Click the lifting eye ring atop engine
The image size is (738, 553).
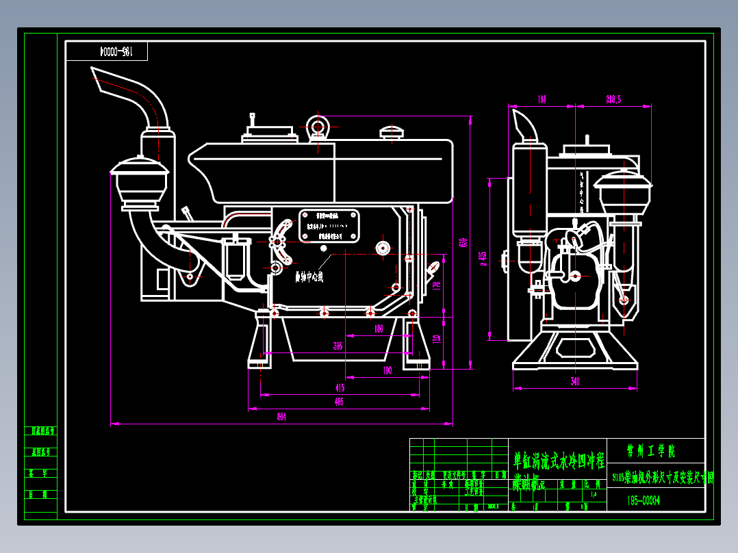318,127
